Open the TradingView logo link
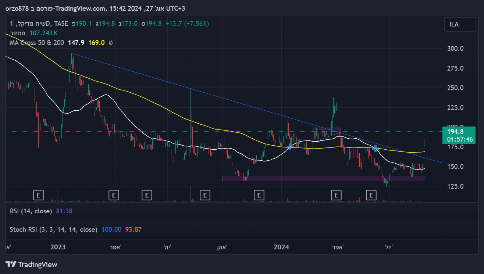This screenshot has width=484, height=274. (x=32, y=264)
